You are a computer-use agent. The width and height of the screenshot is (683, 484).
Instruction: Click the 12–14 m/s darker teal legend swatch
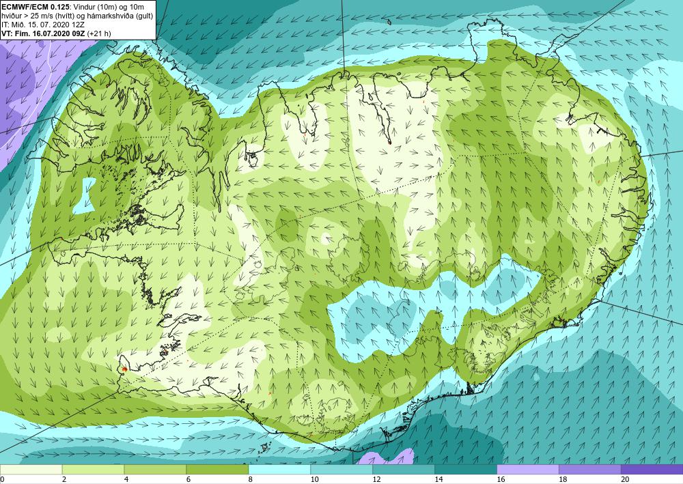(404, 470)
